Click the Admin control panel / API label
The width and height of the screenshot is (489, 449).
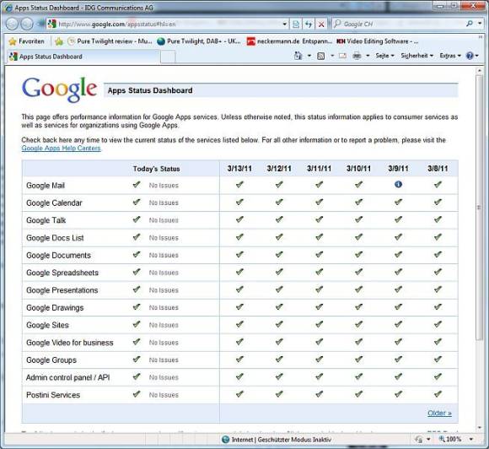(67, 377)
